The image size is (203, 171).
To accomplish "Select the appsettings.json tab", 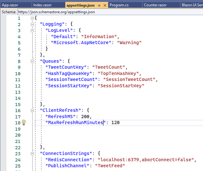I will 80,5.
